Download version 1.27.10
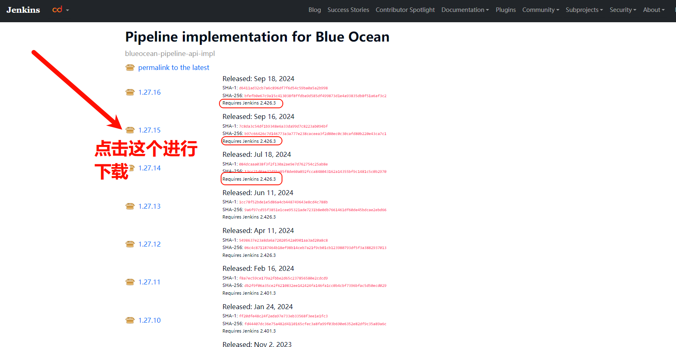The image size is (676, 347). click(x=149, y=320)
